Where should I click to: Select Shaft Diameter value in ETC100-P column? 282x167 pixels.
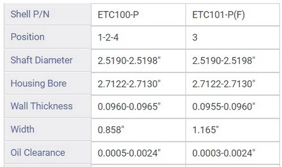pyautogui.click(x=129, y=61)
